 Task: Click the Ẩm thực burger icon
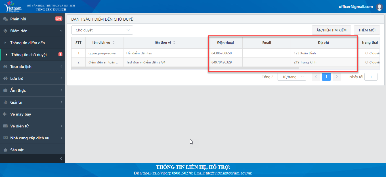(5, 90)
